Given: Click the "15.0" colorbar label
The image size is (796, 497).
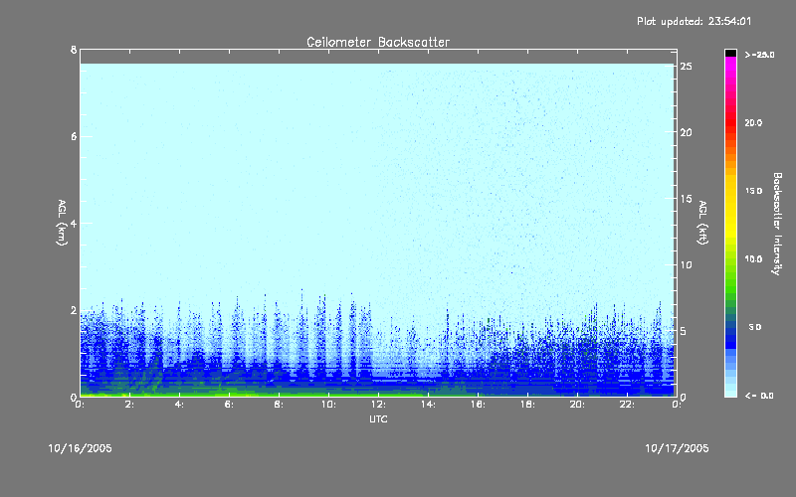Looking at the screenshot, I should pyautogui.click(x=753, y=191).
